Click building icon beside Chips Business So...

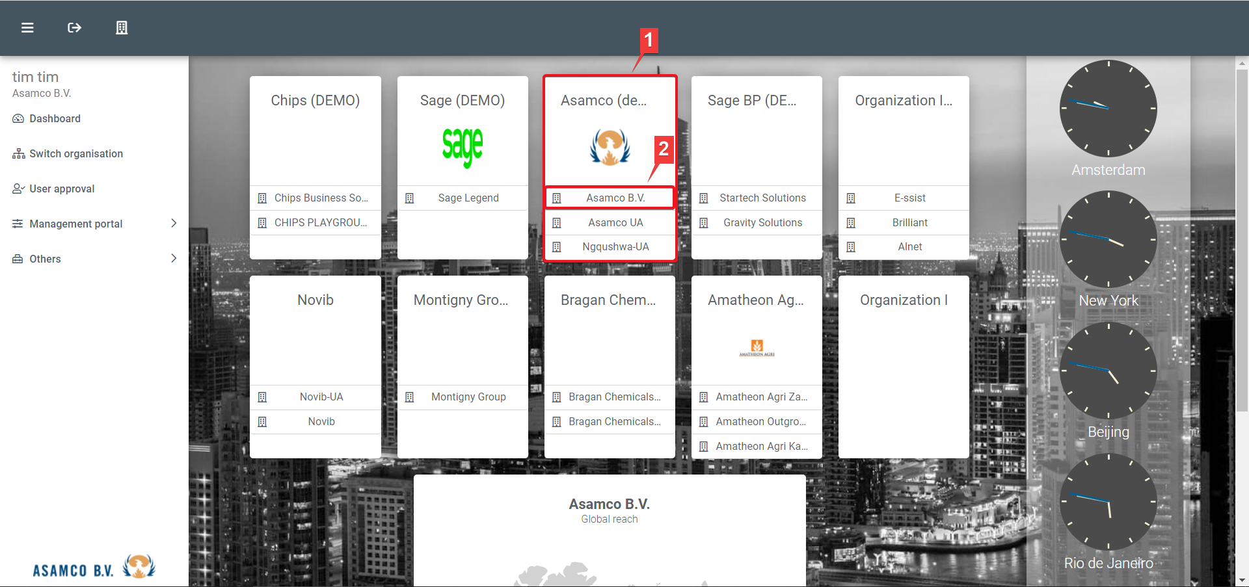(262, 198)
